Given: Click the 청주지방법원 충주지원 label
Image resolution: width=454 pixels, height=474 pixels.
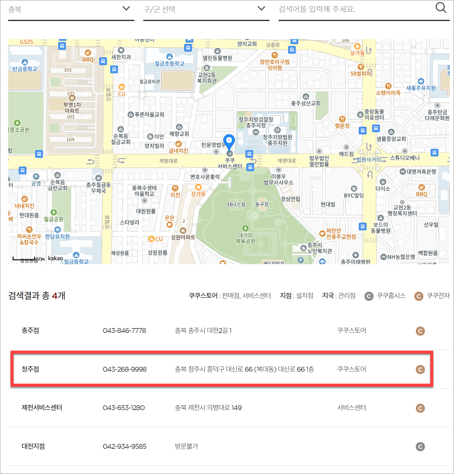Looking at the screenshot, I should (278, 140).
